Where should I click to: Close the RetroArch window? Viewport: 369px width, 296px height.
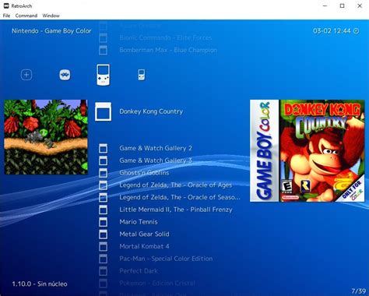[360, 5]
